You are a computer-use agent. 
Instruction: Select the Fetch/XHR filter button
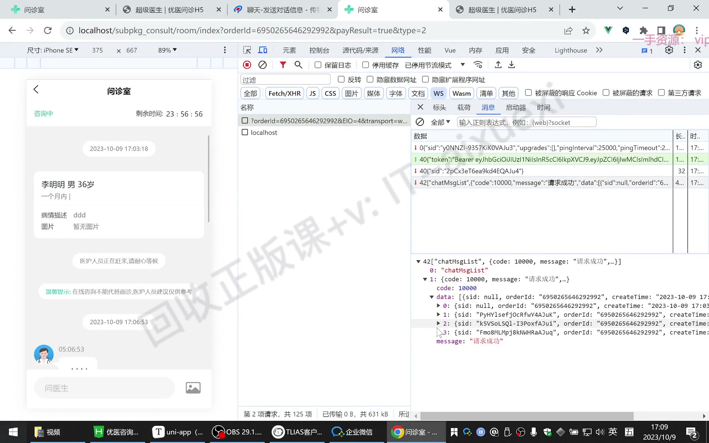pyautogui.click(x=285, y=93)
